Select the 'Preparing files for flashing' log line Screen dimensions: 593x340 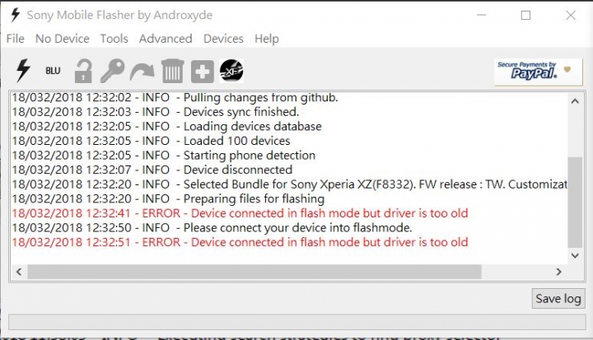coord(168,198)
